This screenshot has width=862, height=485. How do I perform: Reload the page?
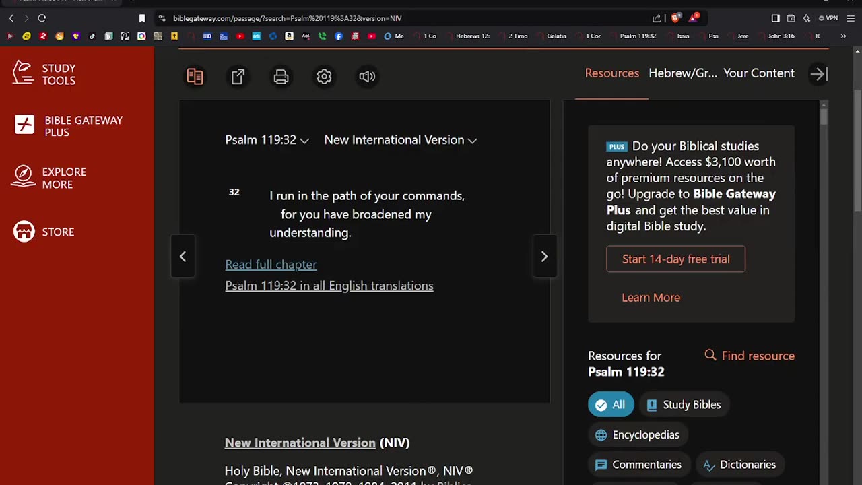tap(42, 18)
